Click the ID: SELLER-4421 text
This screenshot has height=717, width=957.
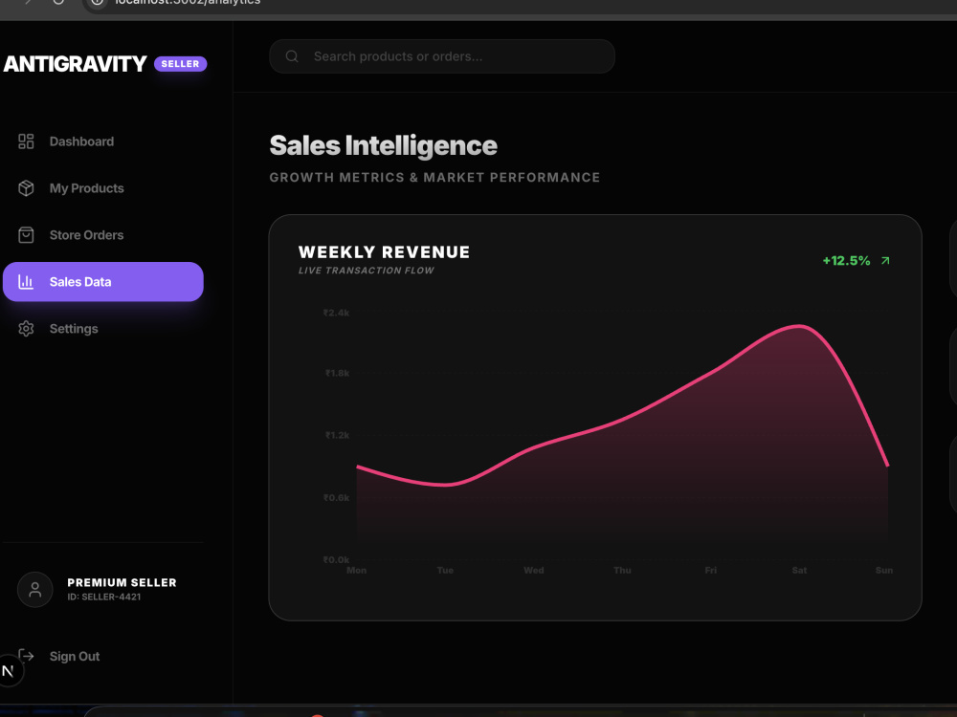pyautogui.click(x=103, y=597)
